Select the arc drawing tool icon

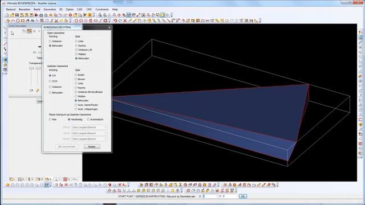click(13, 20)
